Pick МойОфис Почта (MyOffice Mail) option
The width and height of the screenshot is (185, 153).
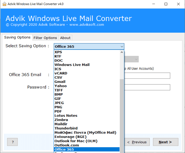pyautogui.click(x=87, y=133)
